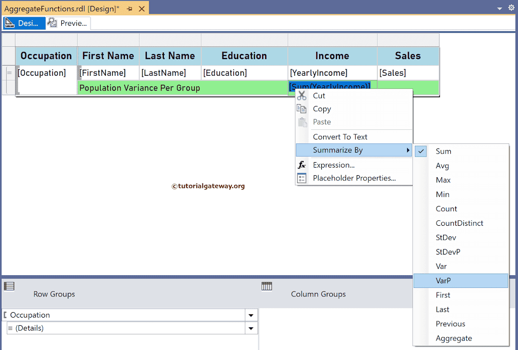518x350 pixels.
Task: Click the Row Groups panel icon
Action: pyautogui.click(x=9, y=286)
